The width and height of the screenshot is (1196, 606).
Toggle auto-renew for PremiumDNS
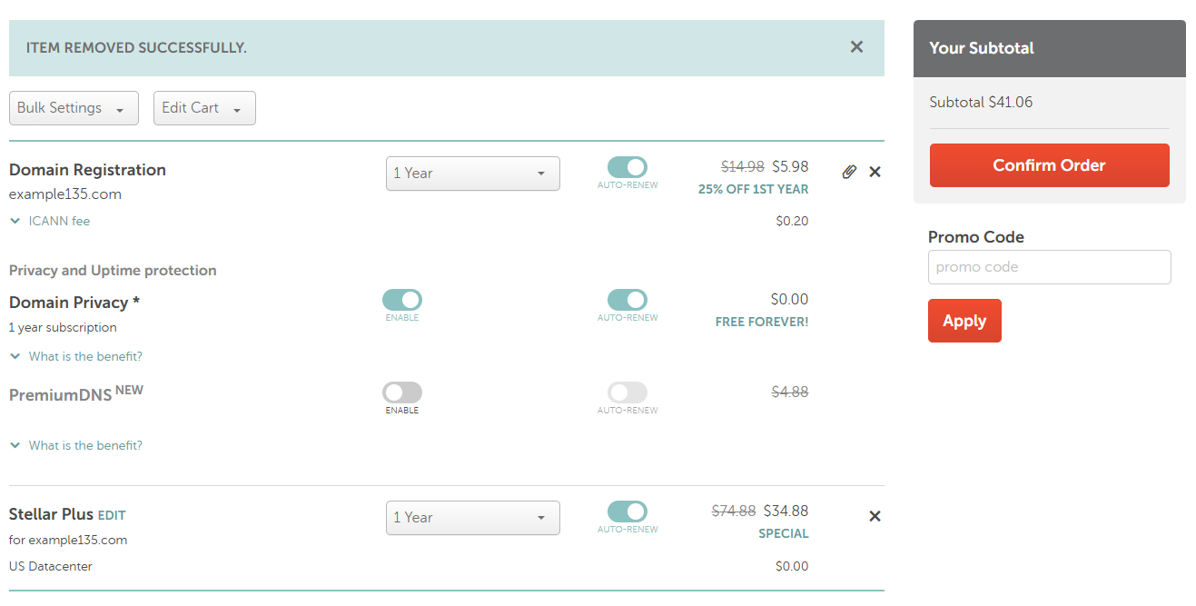[x=628, y=392]
